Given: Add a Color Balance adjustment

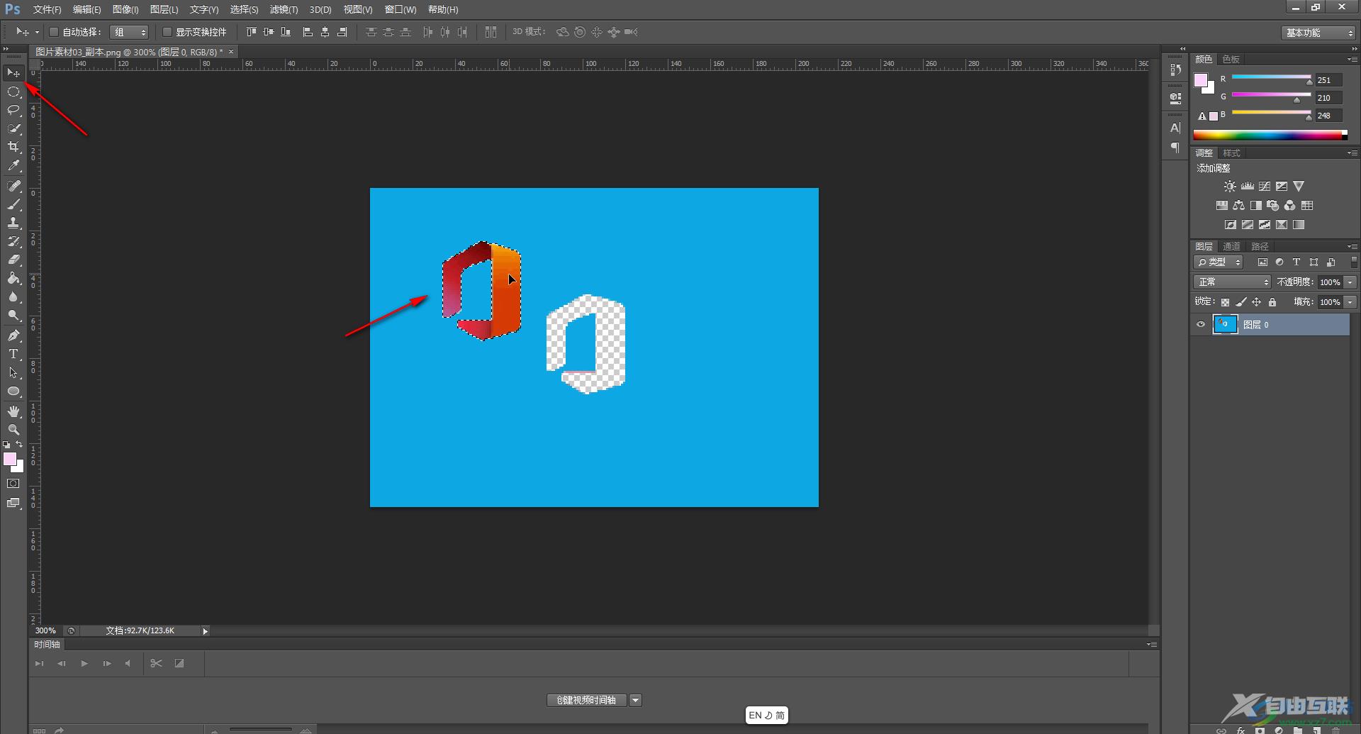Looking at the screenshot, I should pos(1238,206).
